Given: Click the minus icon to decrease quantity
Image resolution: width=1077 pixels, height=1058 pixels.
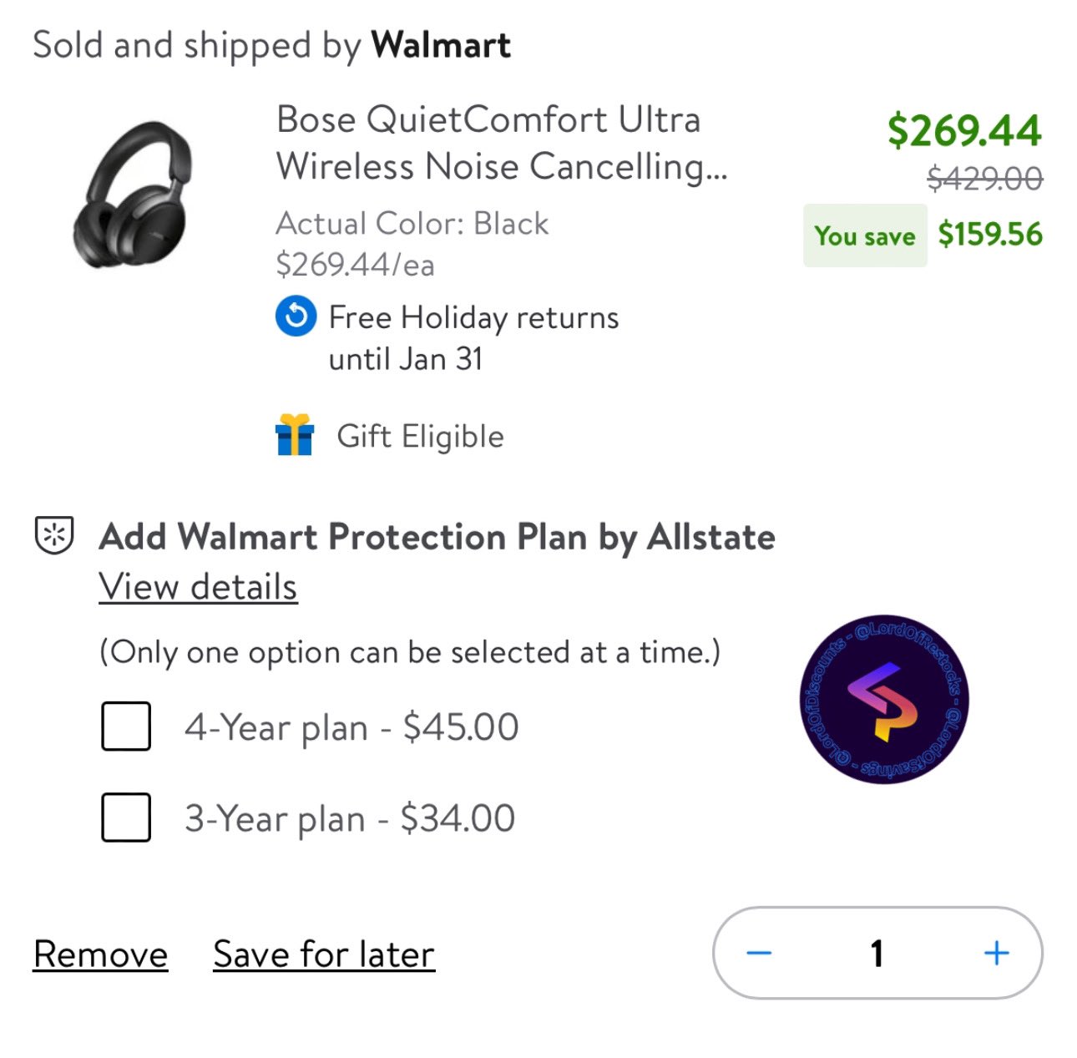Looking at the screenshot, I should pyautogui.click(x=759, y=953).
